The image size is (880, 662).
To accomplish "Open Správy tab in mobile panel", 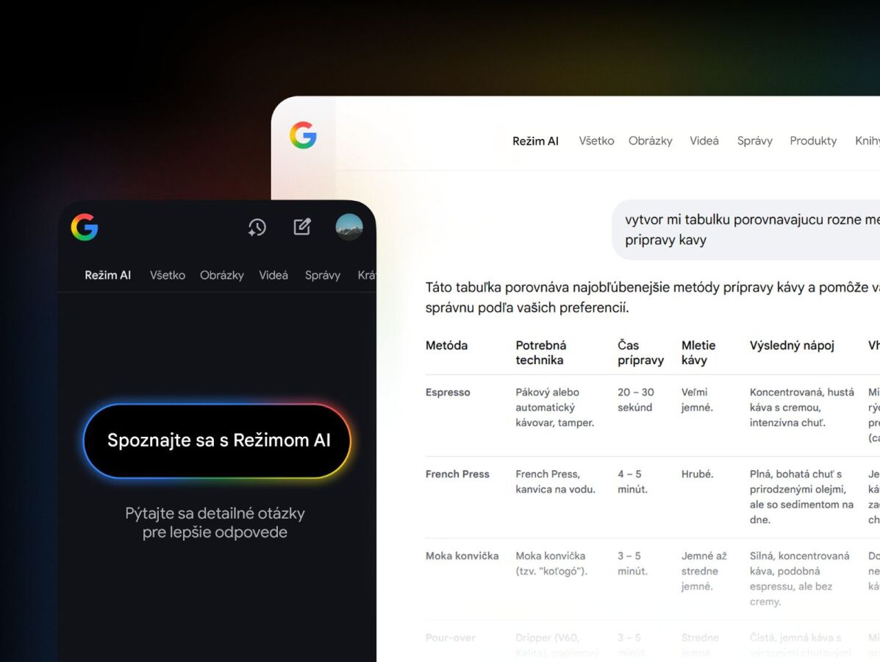I will 323,275.
